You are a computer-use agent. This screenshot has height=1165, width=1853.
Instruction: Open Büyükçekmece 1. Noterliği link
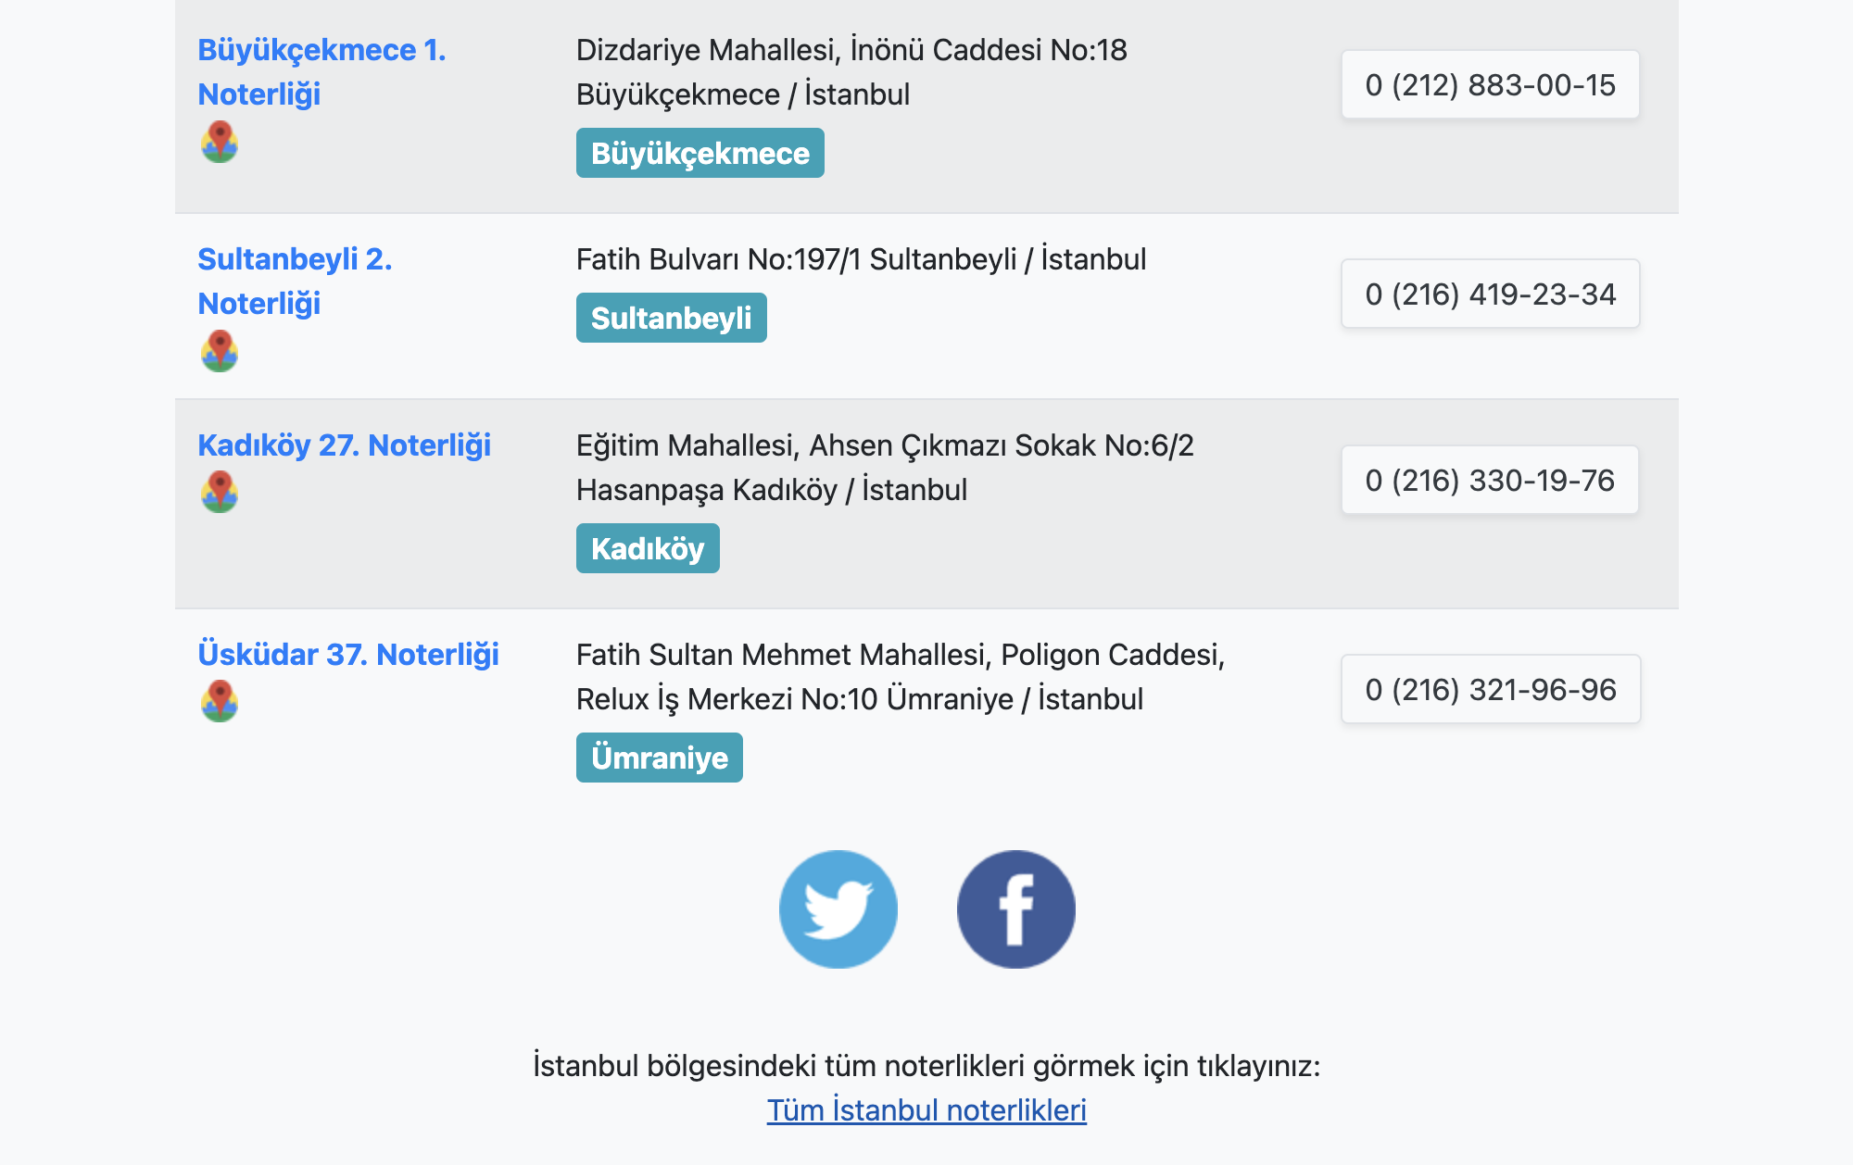321,72
